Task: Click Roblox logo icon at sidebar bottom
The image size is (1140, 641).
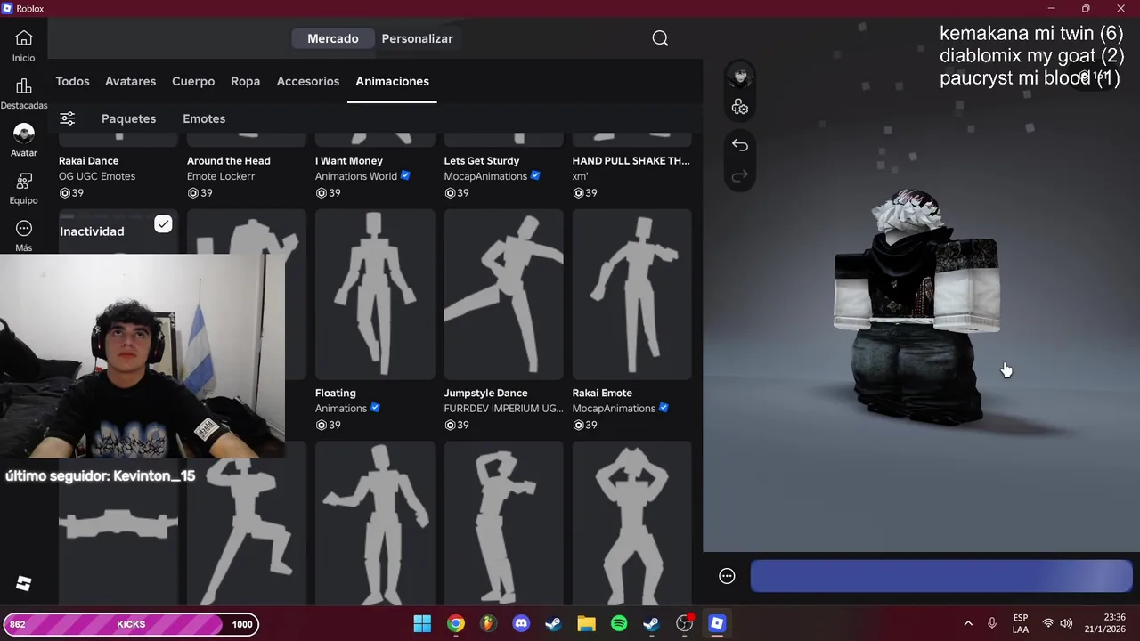Action: click(x=24, y=583)
